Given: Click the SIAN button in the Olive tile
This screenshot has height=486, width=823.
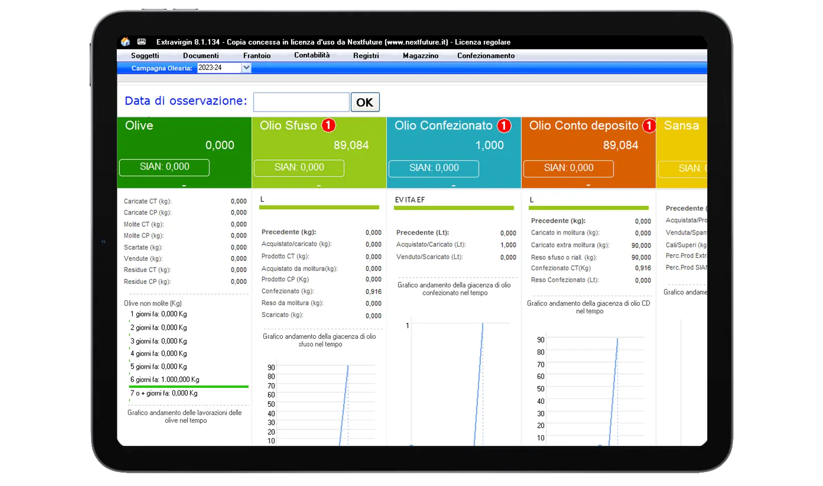Looking at the screenshot, I should pyautogui.click(x=165, y=167).
